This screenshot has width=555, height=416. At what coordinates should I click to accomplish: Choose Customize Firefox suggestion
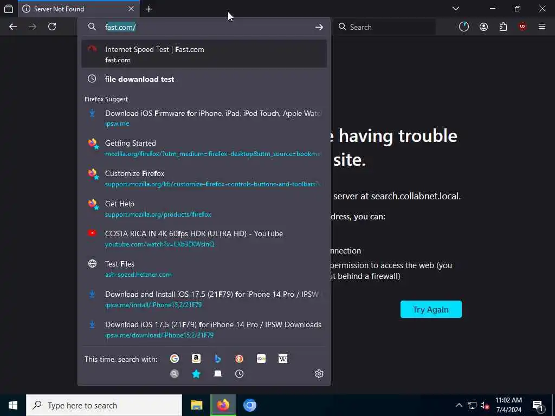pos(204,178)
